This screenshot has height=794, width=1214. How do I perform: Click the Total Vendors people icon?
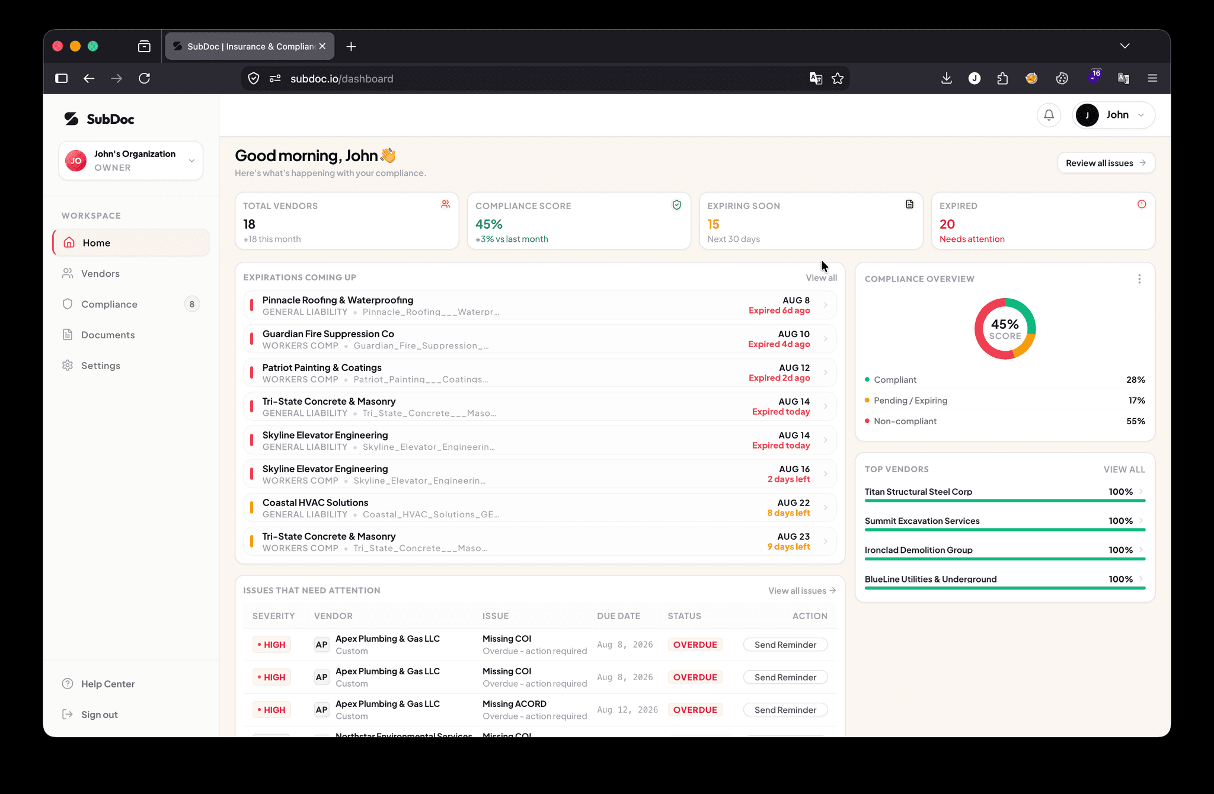click(x=445, y=204)
